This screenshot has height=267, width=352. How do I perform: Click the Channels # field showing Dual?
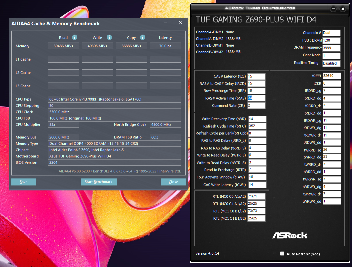click(331, 33)
